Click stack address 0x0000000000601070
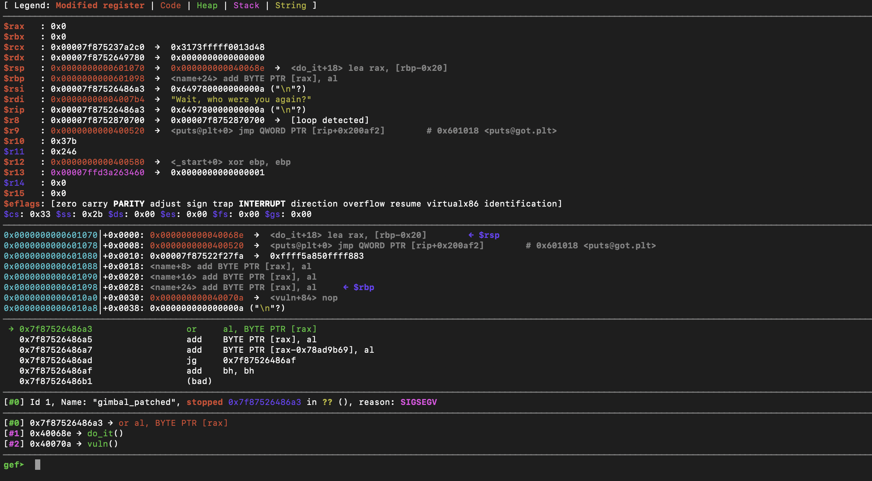The height and width of the screenshot is (481, 872). coord(51,235)
